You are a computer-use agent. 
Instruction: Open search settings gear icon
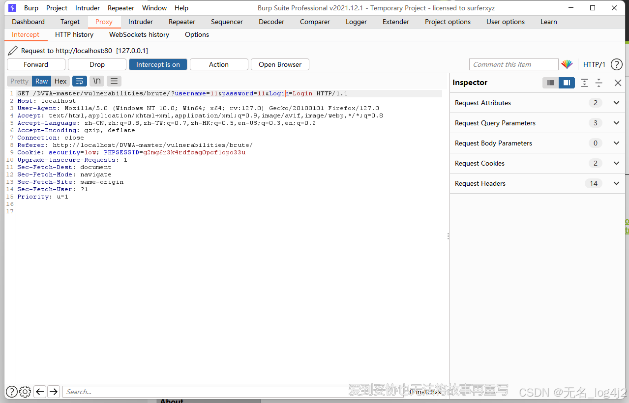25,392
